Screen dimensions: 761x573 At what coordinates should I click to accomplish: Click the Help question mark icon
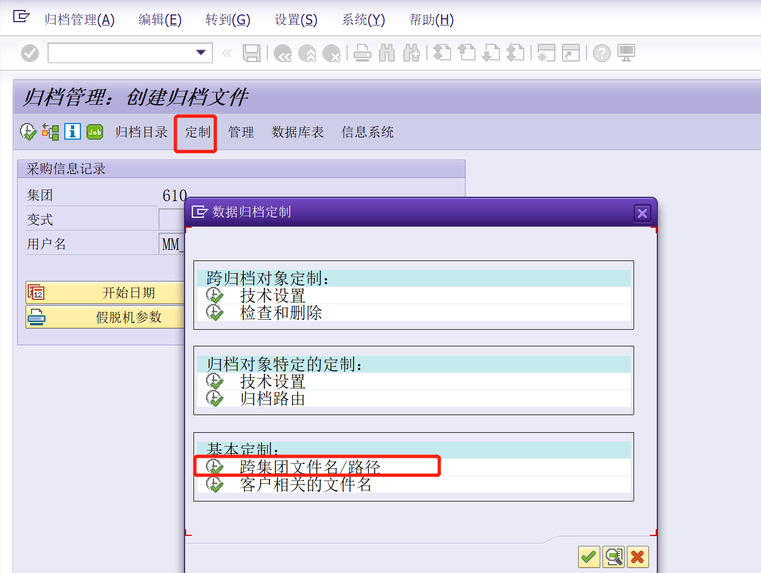[602, 53]
